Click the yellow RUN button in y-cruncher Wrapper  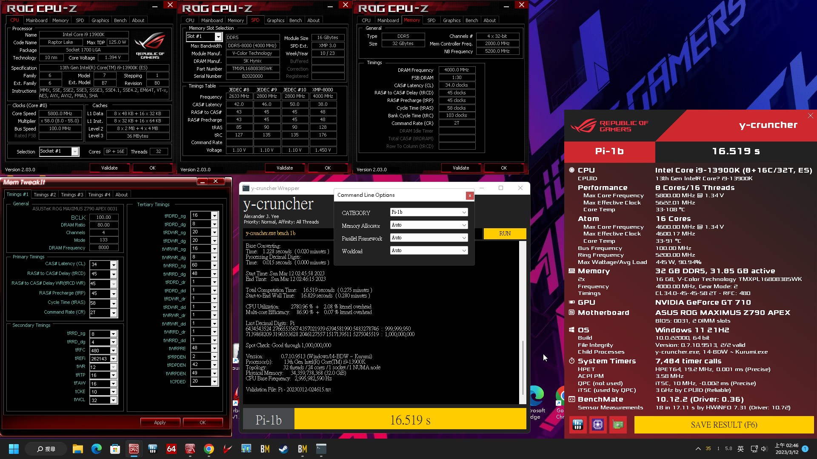(505, 233)
